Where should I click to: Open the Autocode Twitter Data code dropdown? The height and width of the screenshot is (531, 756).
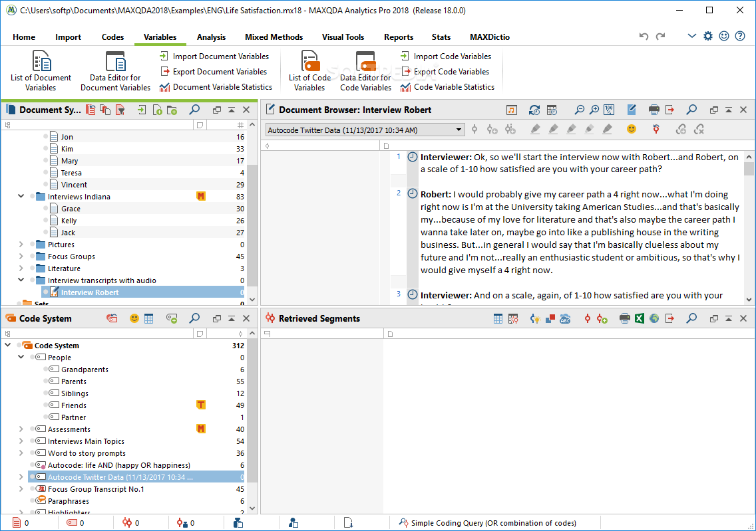click(365, 130)
